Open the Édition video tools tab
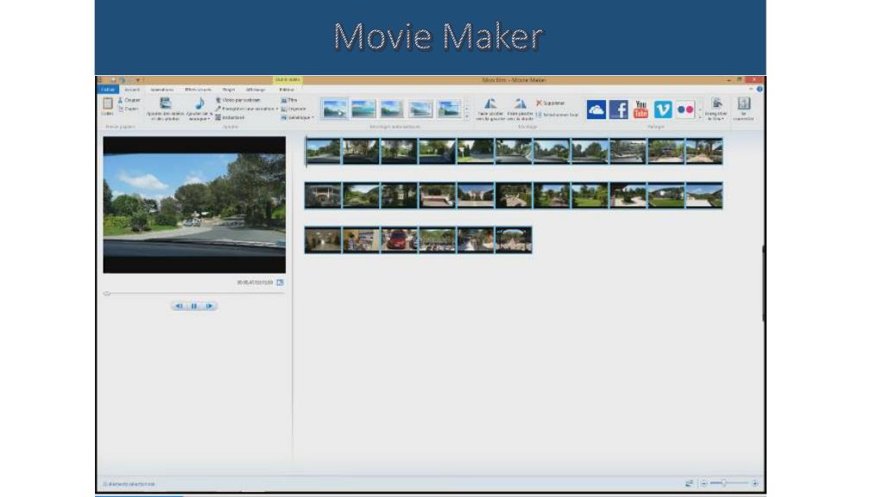This screenshot has width=884, height=497. click(287, 90)
